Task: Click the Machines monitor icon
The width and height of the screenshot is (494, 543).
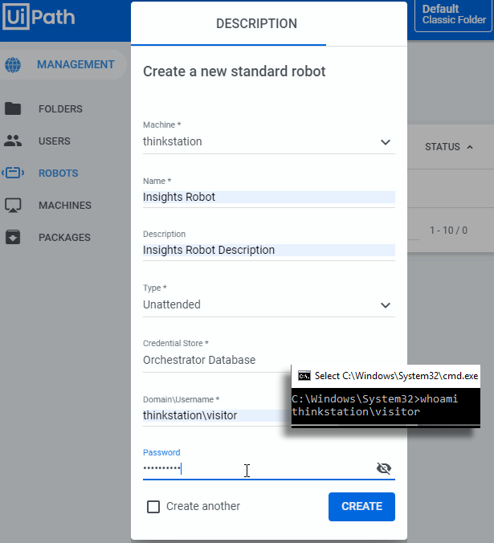Action: [x=13, y=206]
